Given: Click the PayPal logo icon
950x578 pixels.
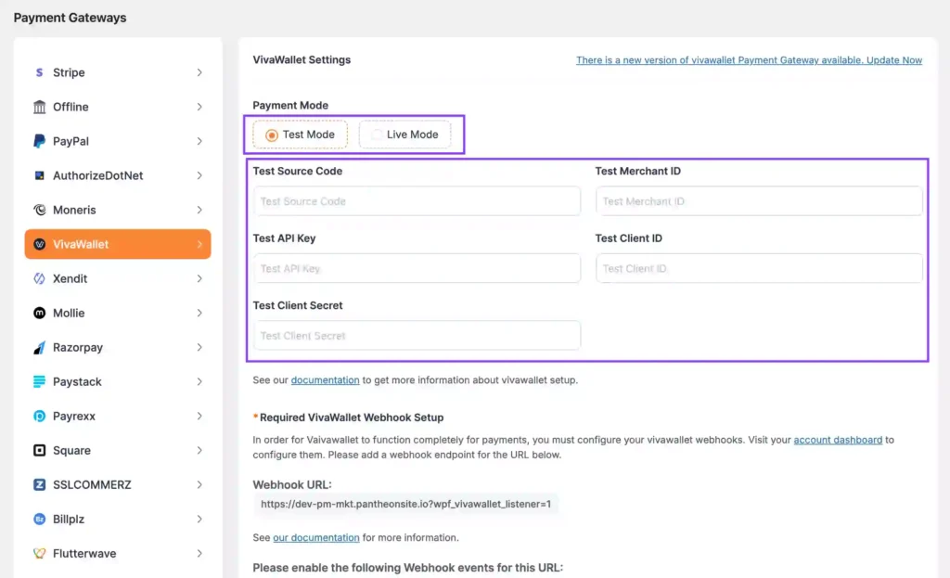Looking at the screenshot, I should coord(39,141).
